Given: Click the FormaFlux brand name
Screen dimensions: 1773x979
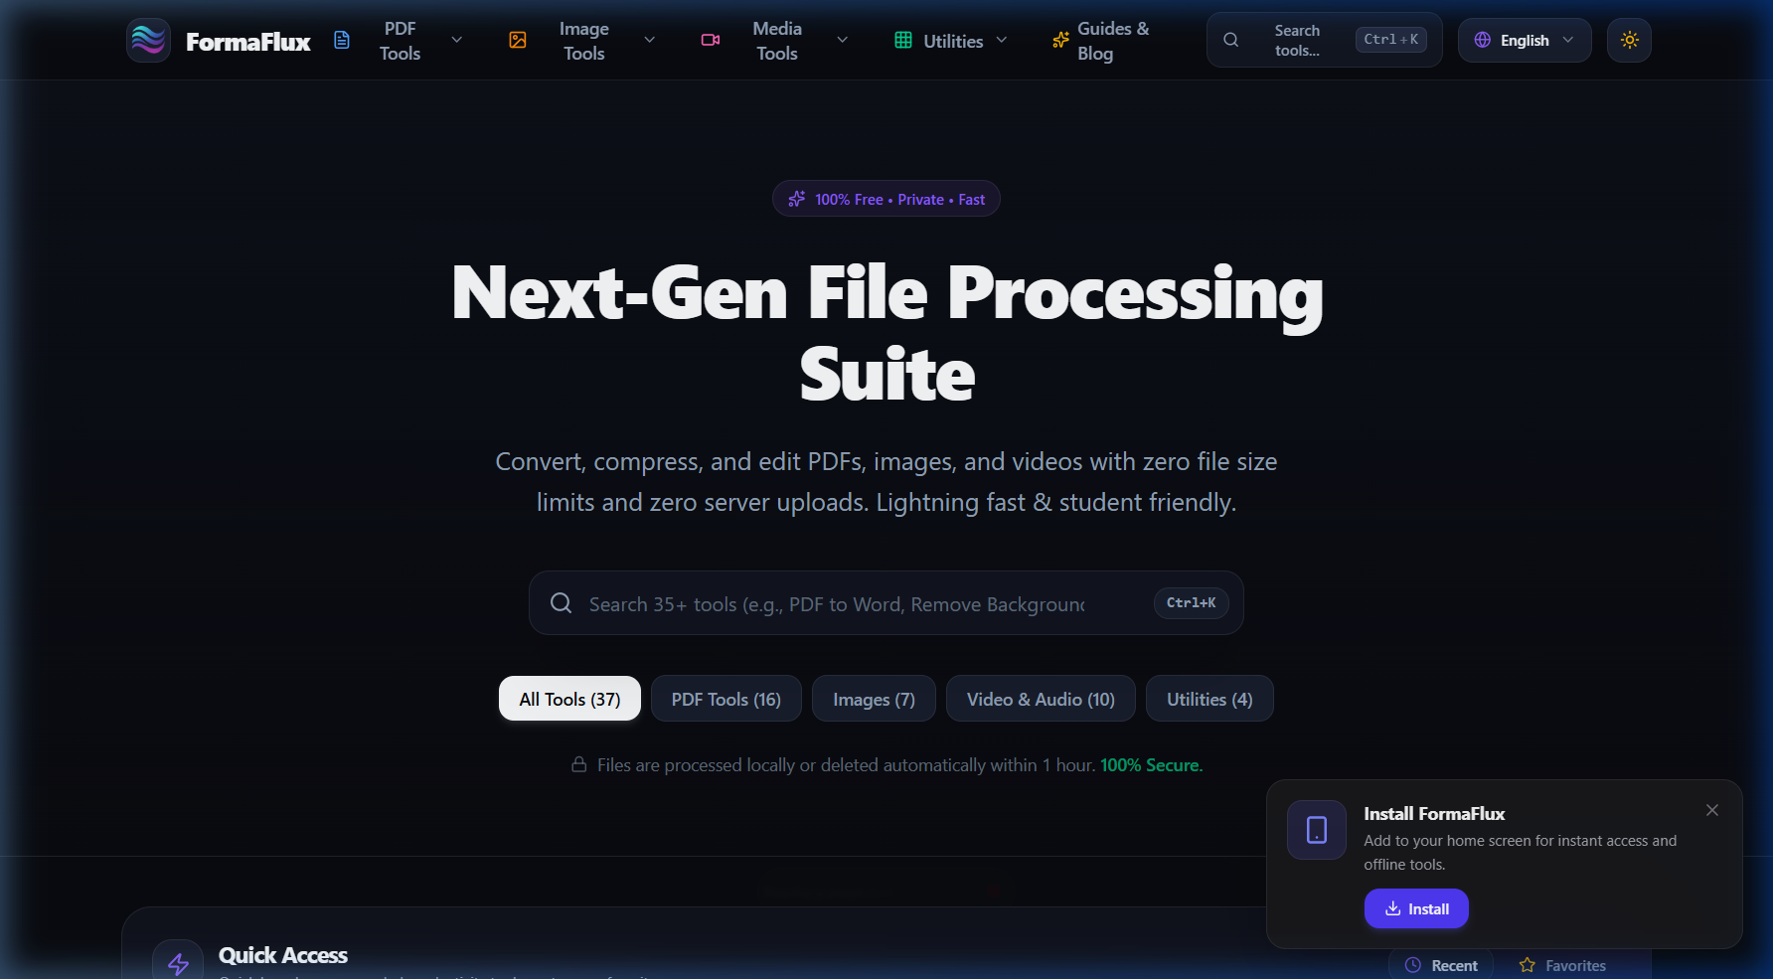Looking at the screenshot, I should (248, 42).
